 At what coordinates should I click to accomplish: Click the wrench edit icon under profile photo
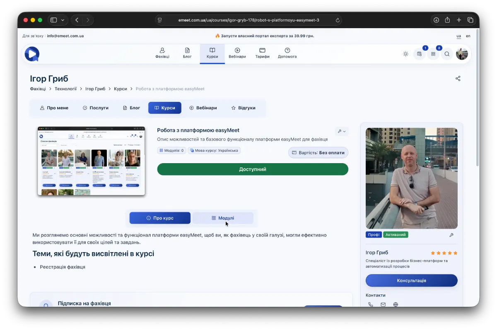[x=451, y=235]
